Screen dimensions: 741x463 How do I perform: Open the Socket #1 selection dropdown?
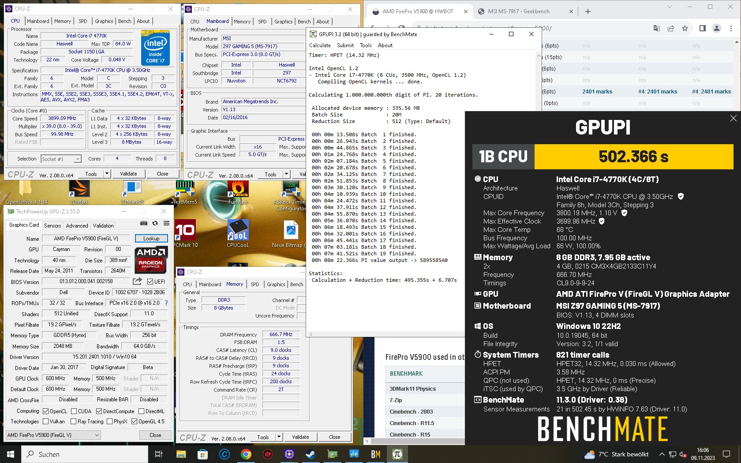pos(61,159)
